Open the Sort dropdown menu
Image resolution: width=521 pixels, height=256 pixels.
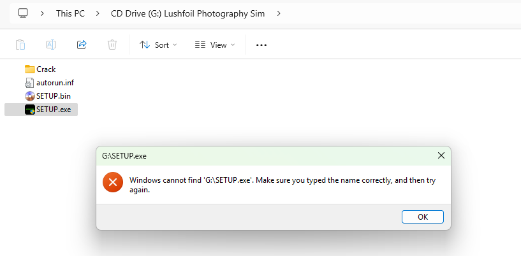coord(158,45)
